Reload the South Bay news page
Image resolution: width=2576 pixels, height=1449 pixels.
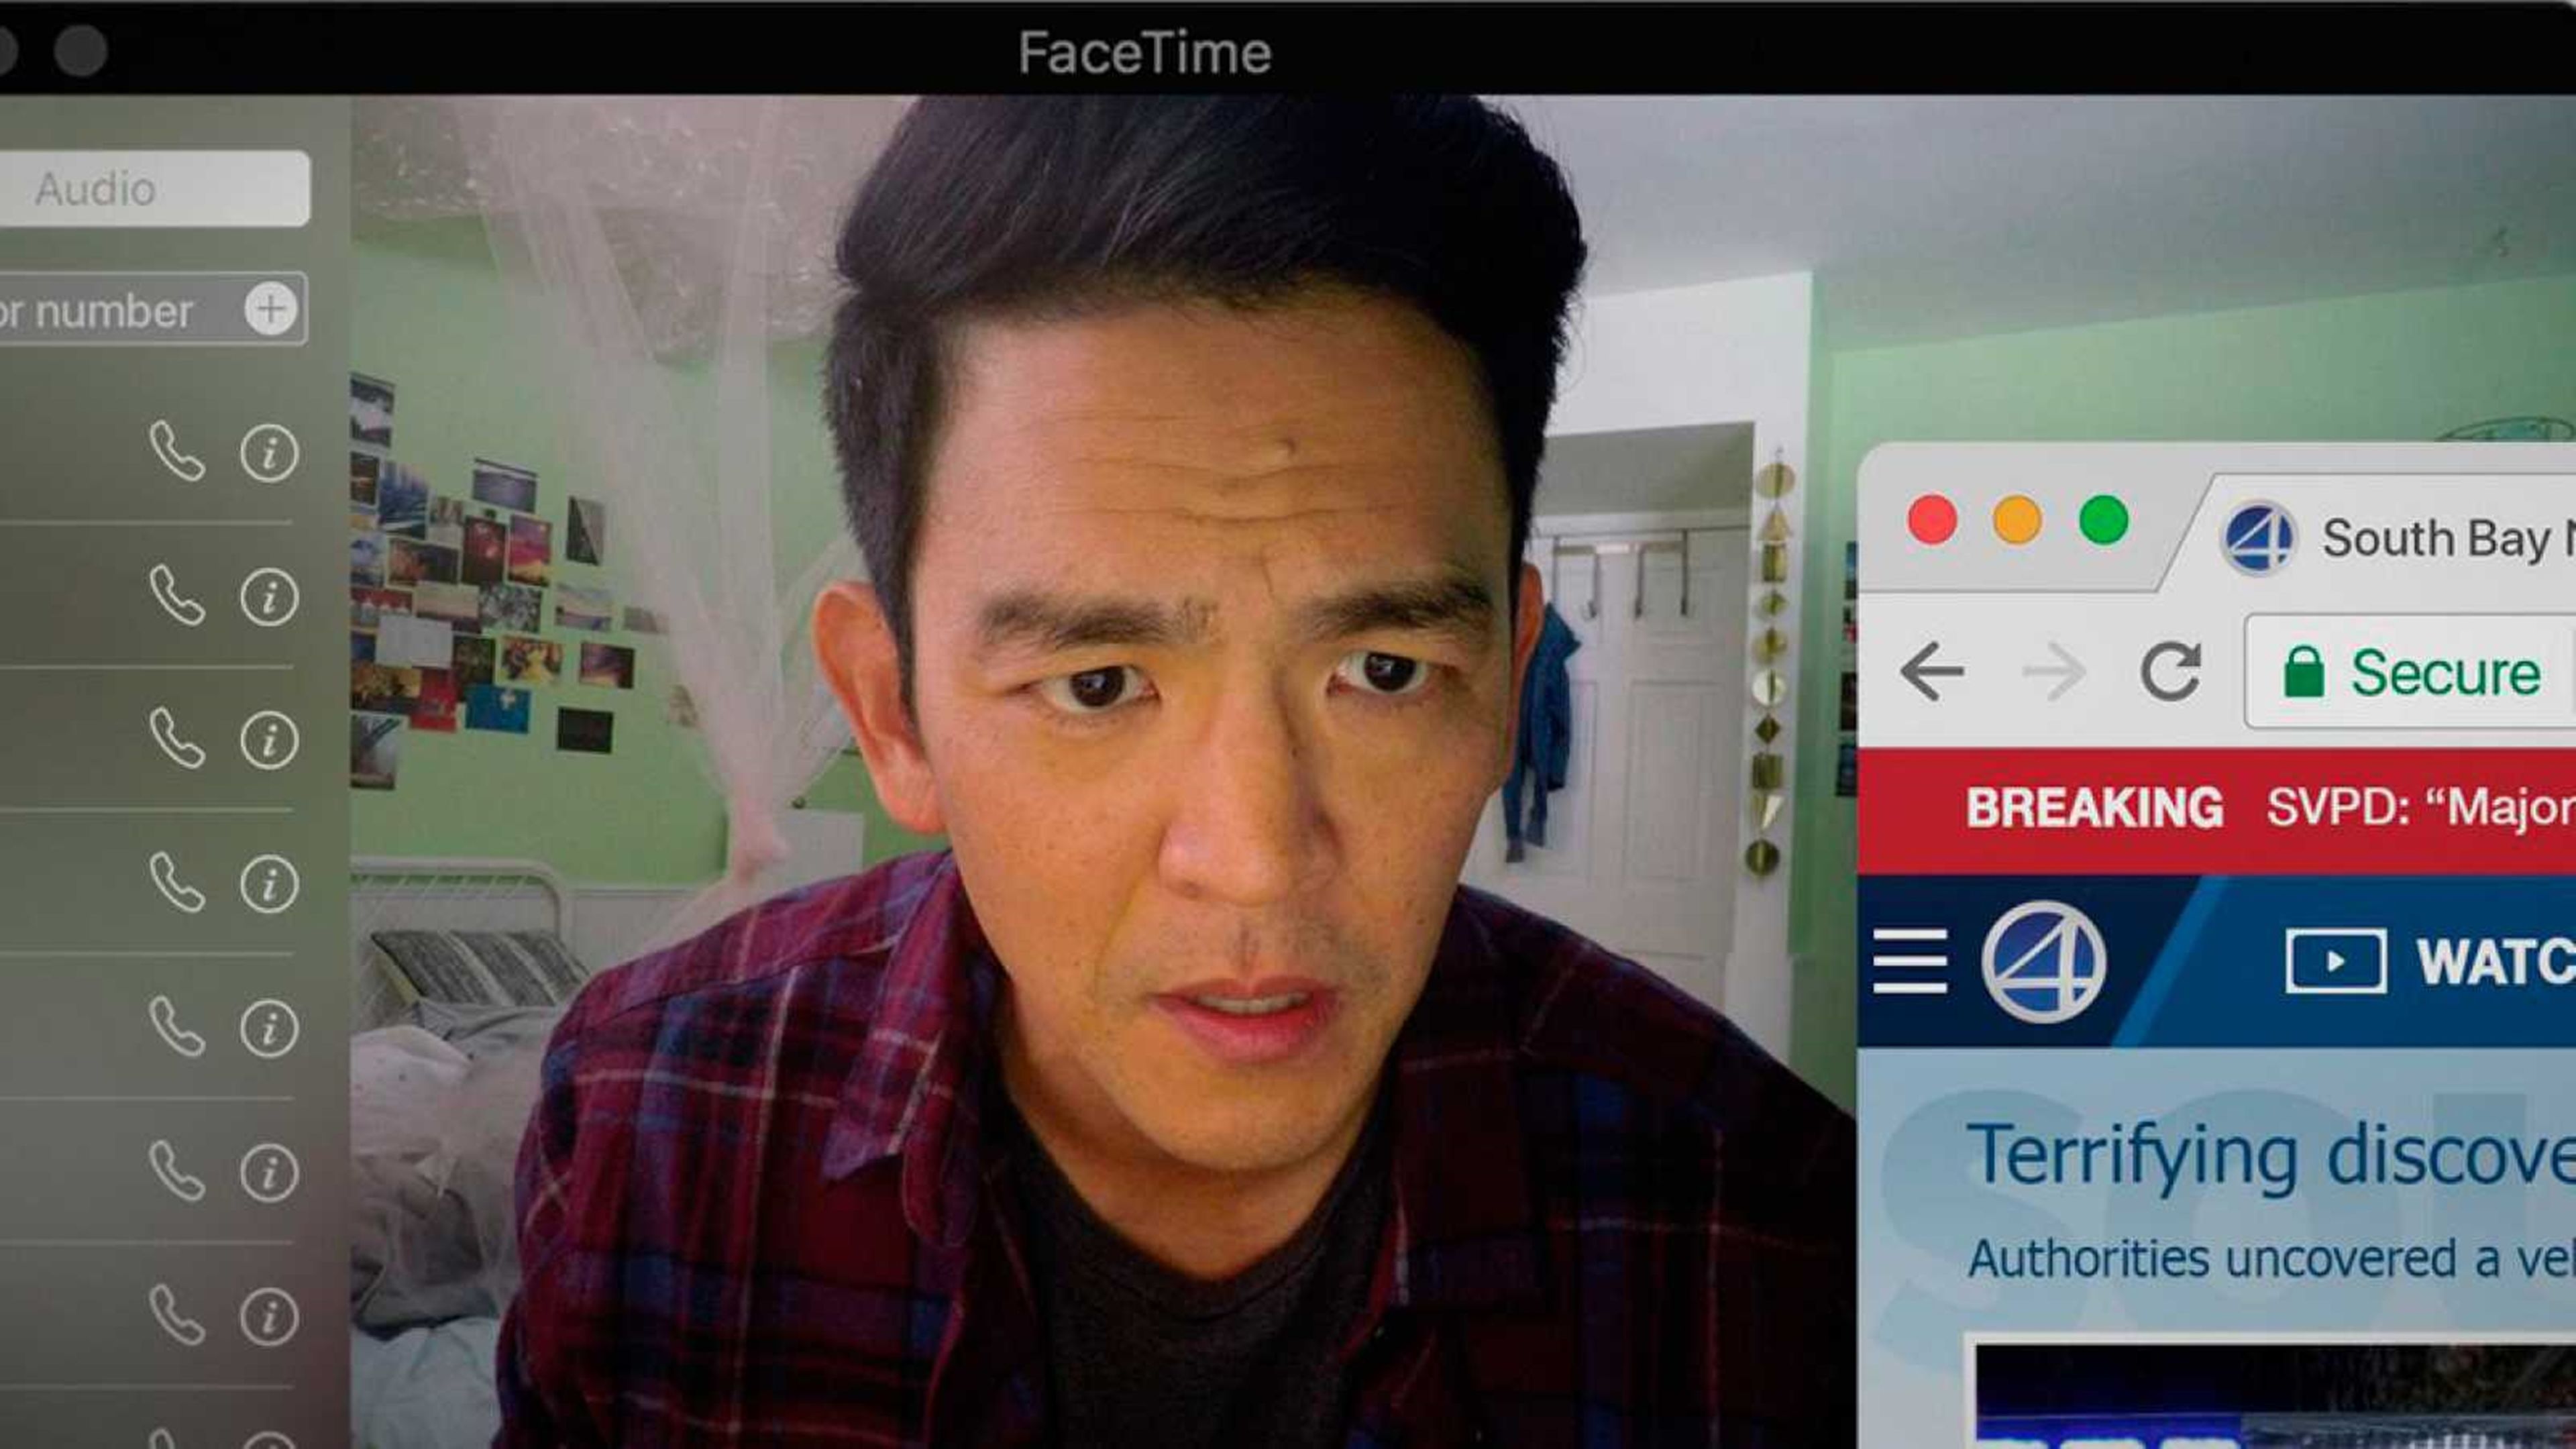pos(2171,671)
